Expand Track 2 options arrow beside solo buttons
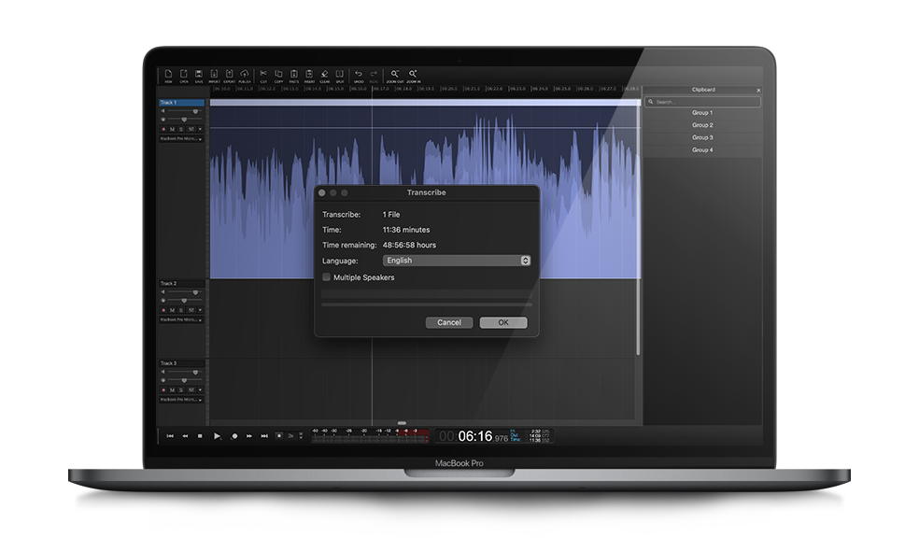 [x=200, y=310]
